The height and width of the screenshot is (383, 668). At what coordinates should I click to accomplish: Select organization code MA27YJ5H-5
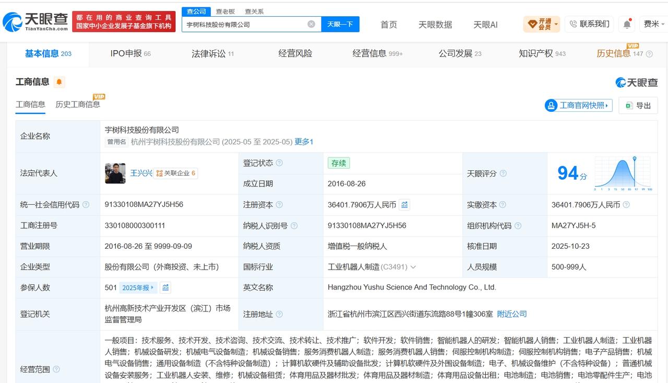pyautogui.click(x=574, y=226)
